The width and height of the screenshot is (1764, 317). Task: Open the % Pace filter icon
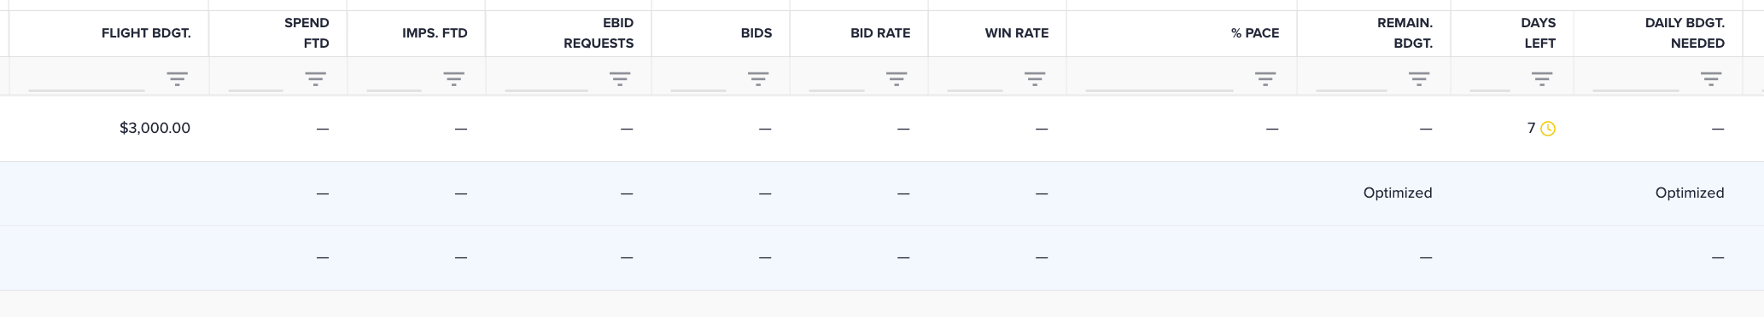[x=1265, y=78]
